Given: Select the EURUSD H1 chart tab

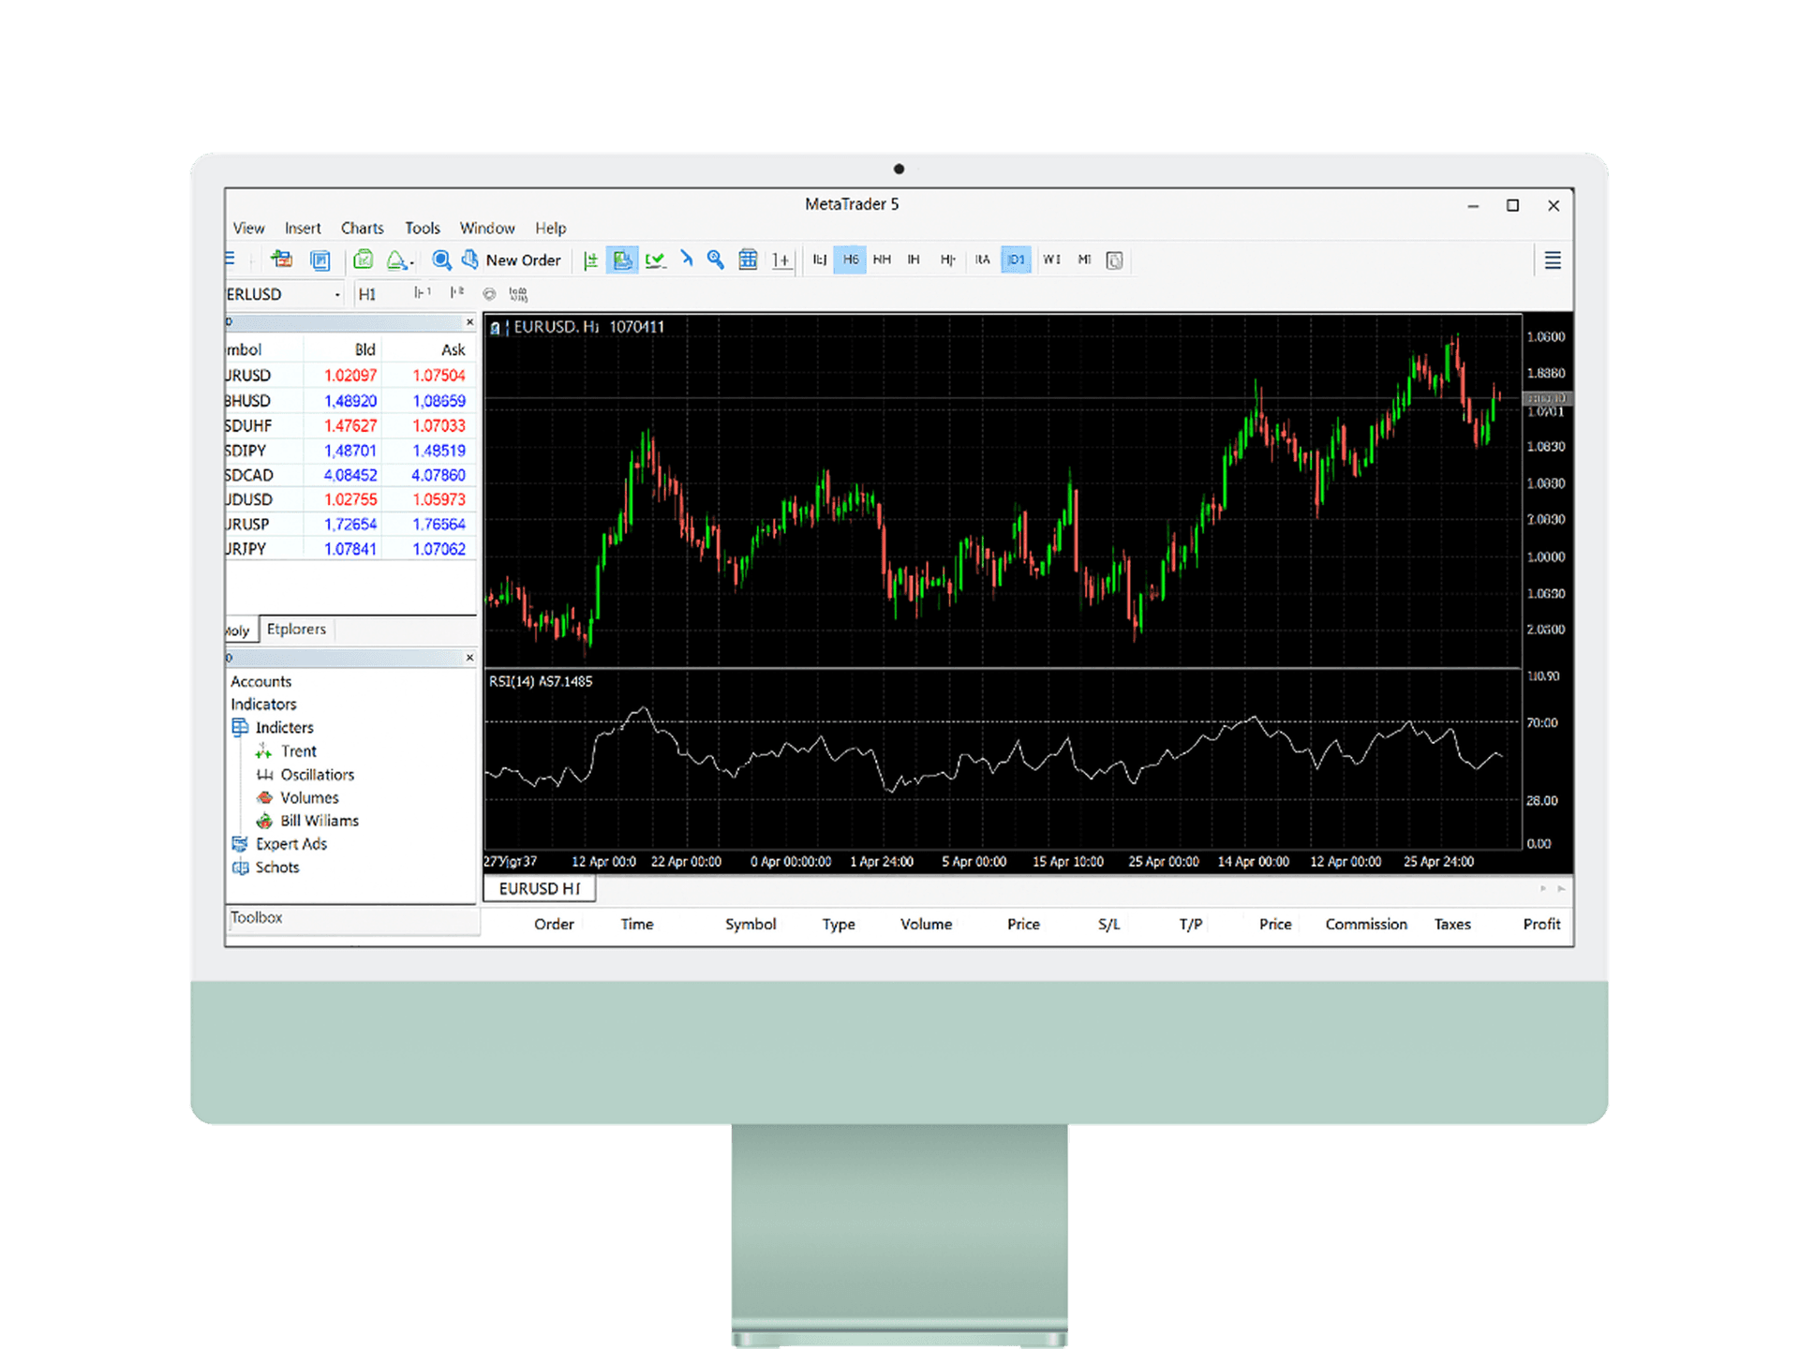Looking at the screenshot, I should click(x=539, y=888).
